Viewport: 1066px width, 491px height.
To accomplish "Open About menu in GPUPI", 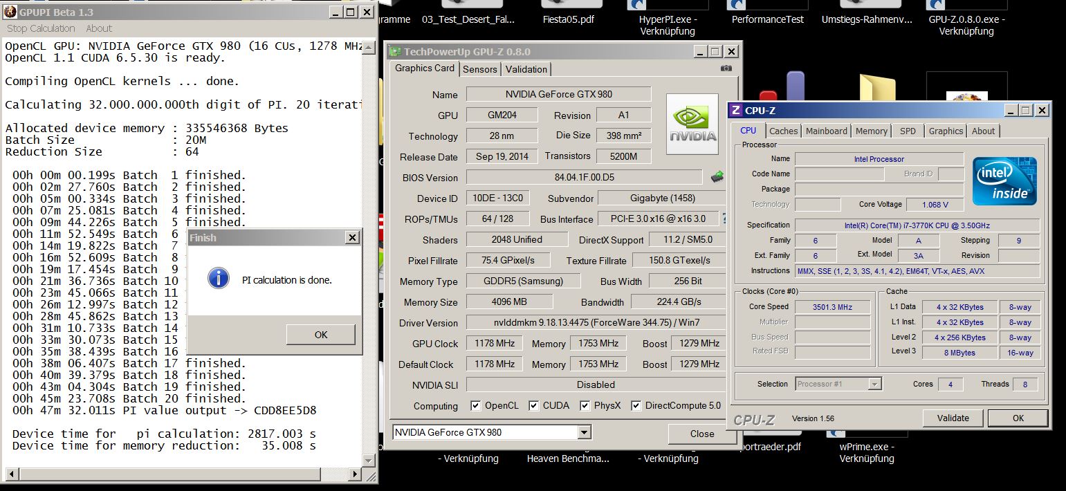I will pyautogui.click(x=99, y=28).
